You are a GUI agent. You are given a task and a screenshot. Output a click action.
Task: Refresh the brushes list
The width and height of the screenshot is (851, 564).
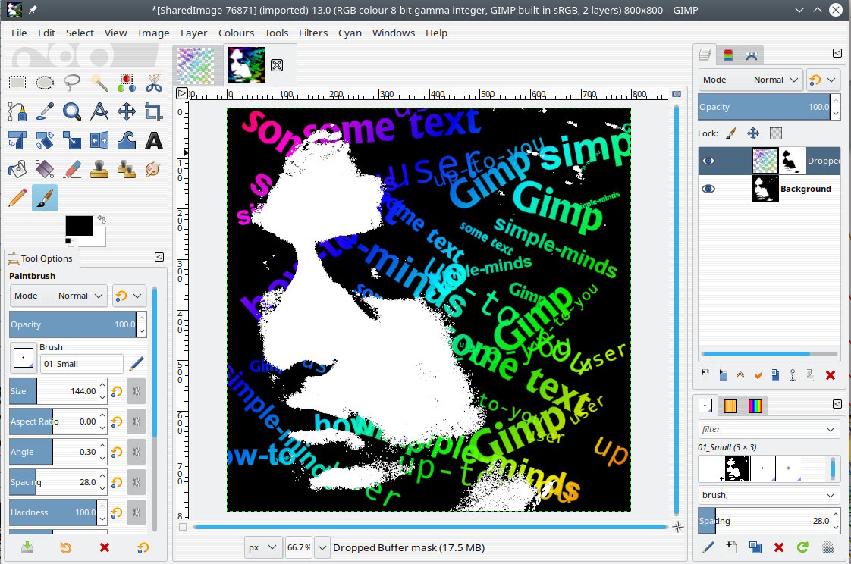[802, 547]
